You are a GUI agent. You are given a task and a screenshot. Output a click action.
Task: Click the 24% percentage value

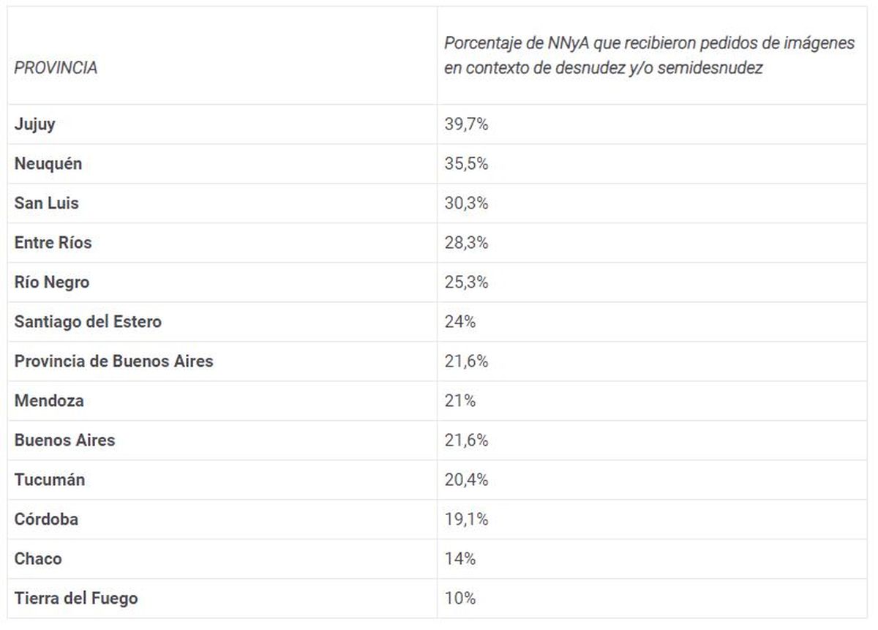click(x=460, y=322)
